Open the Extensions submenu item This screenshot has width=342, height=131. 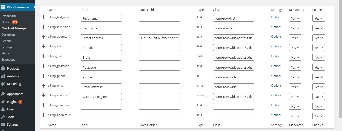click(x=8, y=60)
